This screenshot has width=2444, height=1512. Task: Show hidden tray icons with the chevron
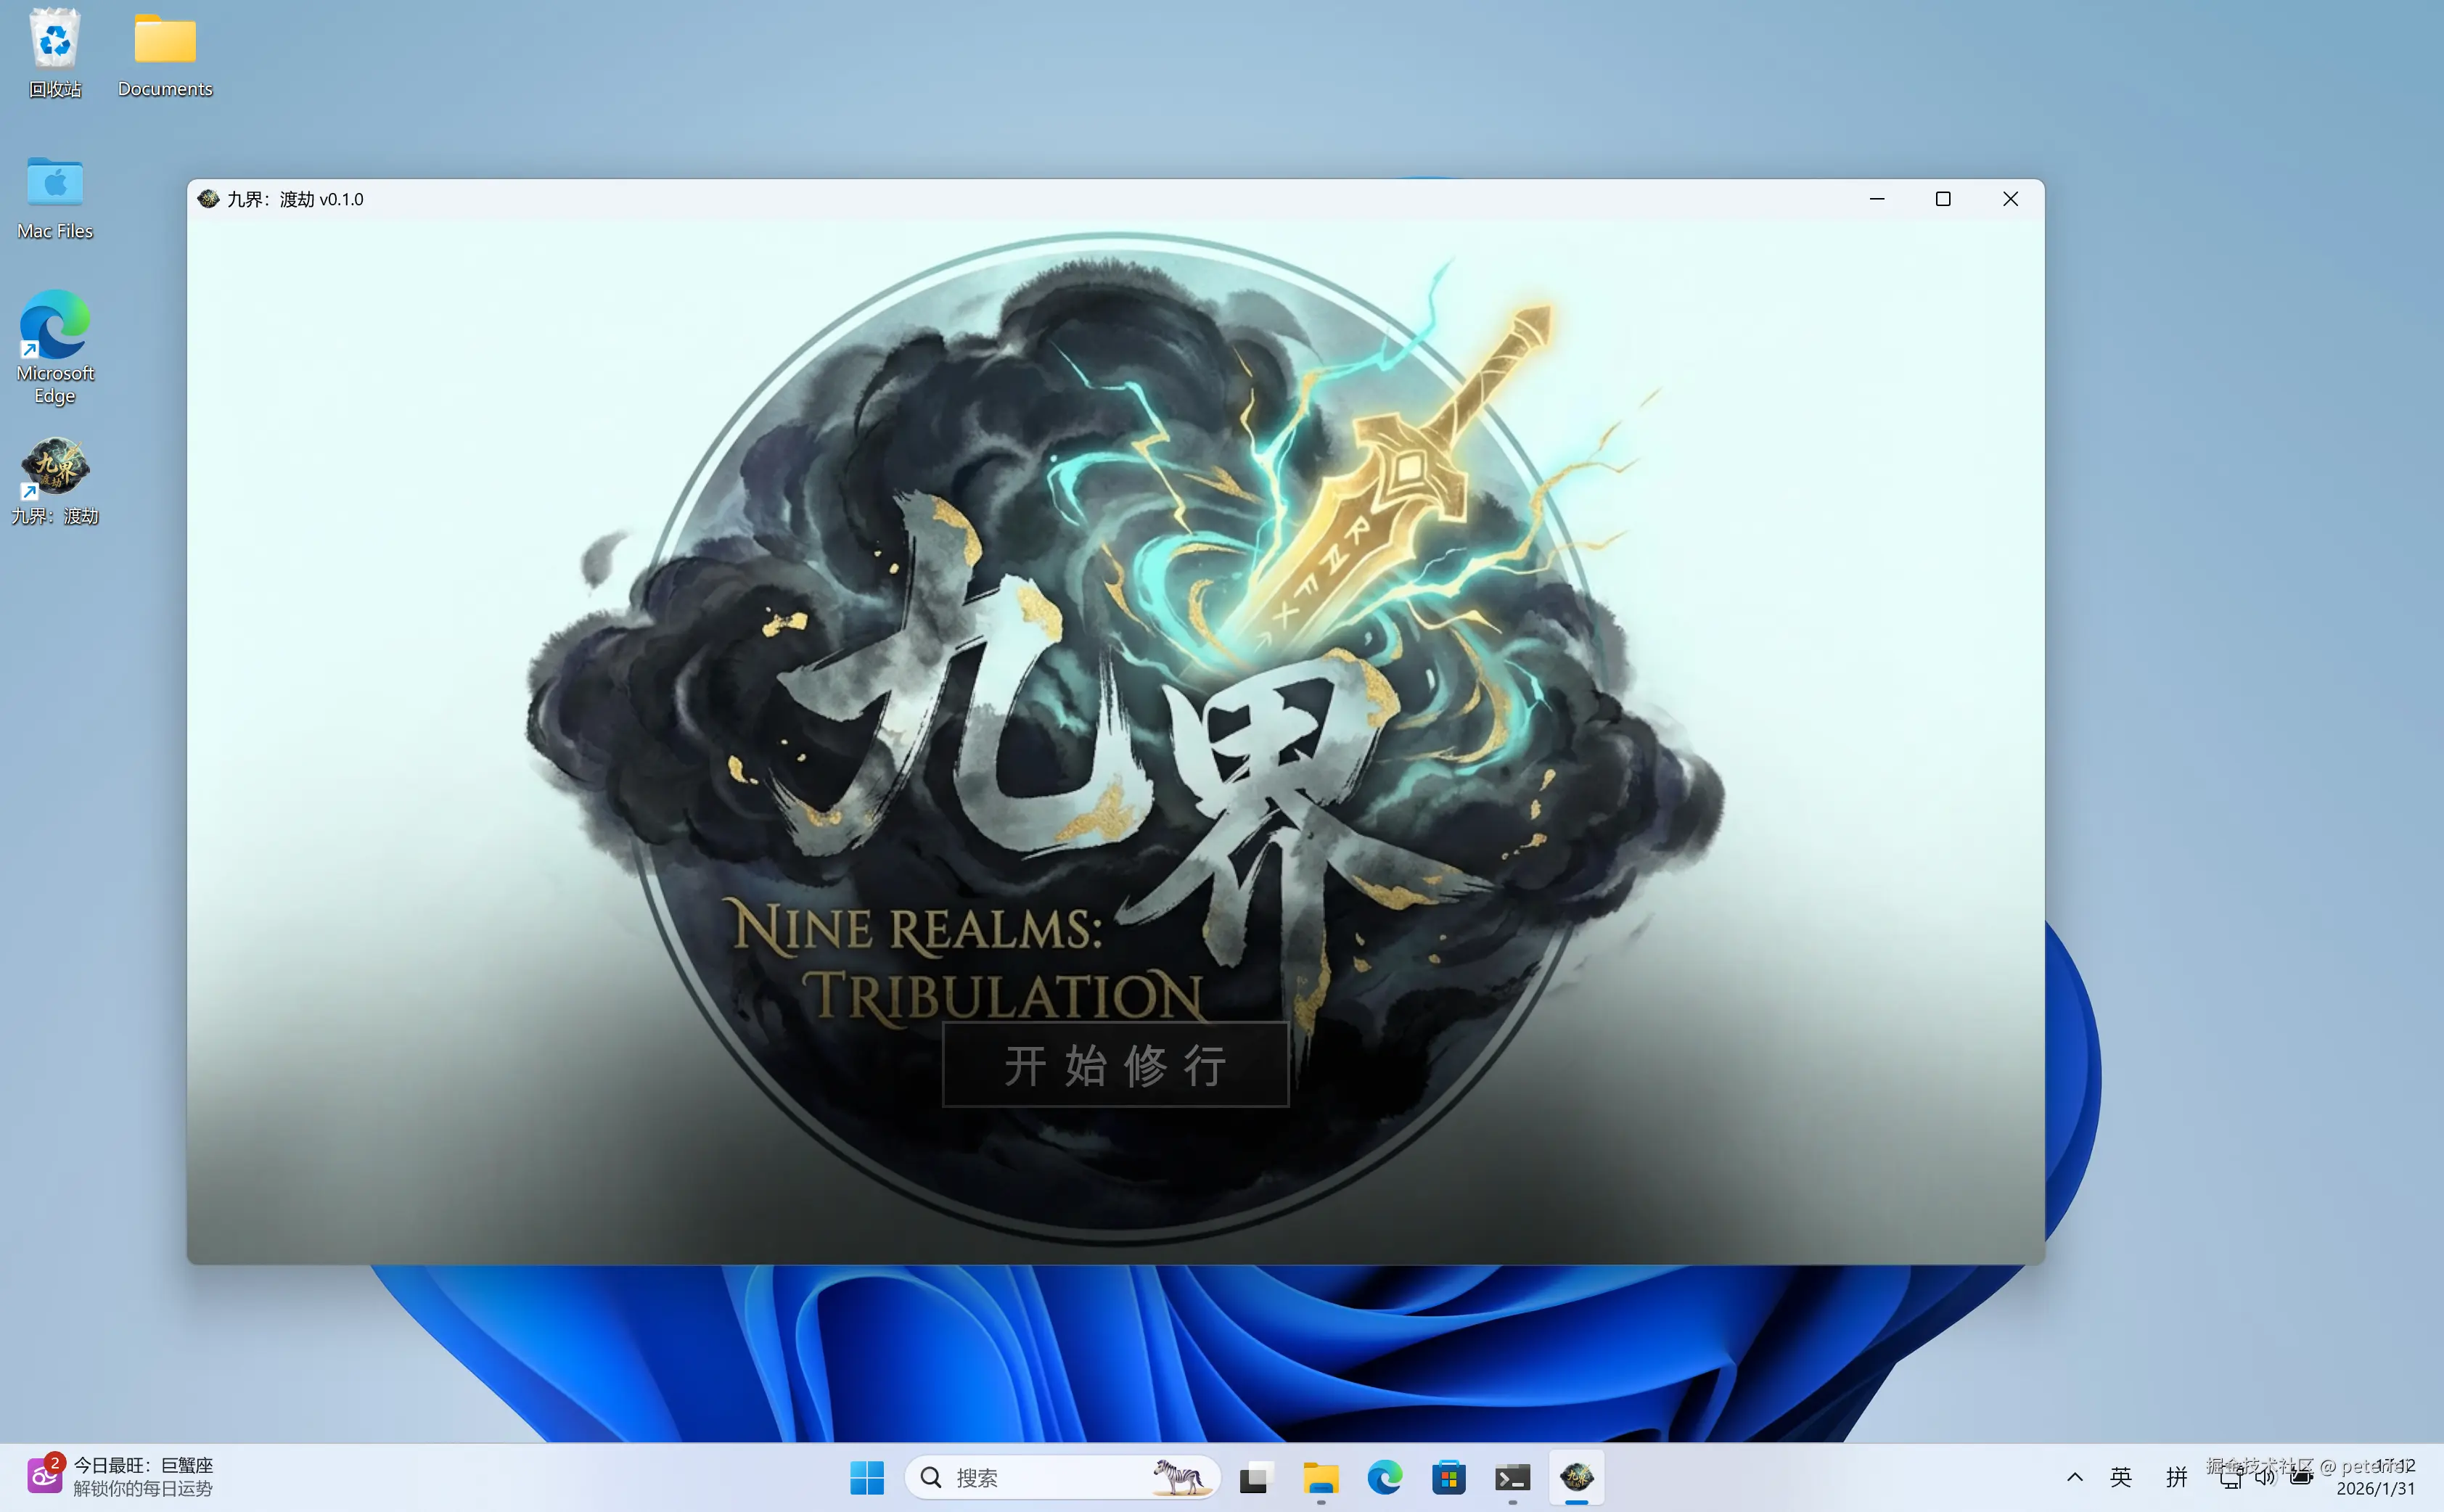click(2075, 1477)
